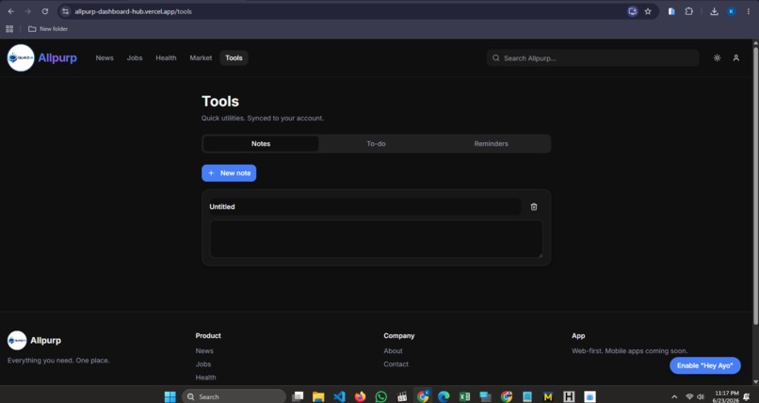Open the browser downloads icon
Screen dimensions: 759x403
point(714,11)
